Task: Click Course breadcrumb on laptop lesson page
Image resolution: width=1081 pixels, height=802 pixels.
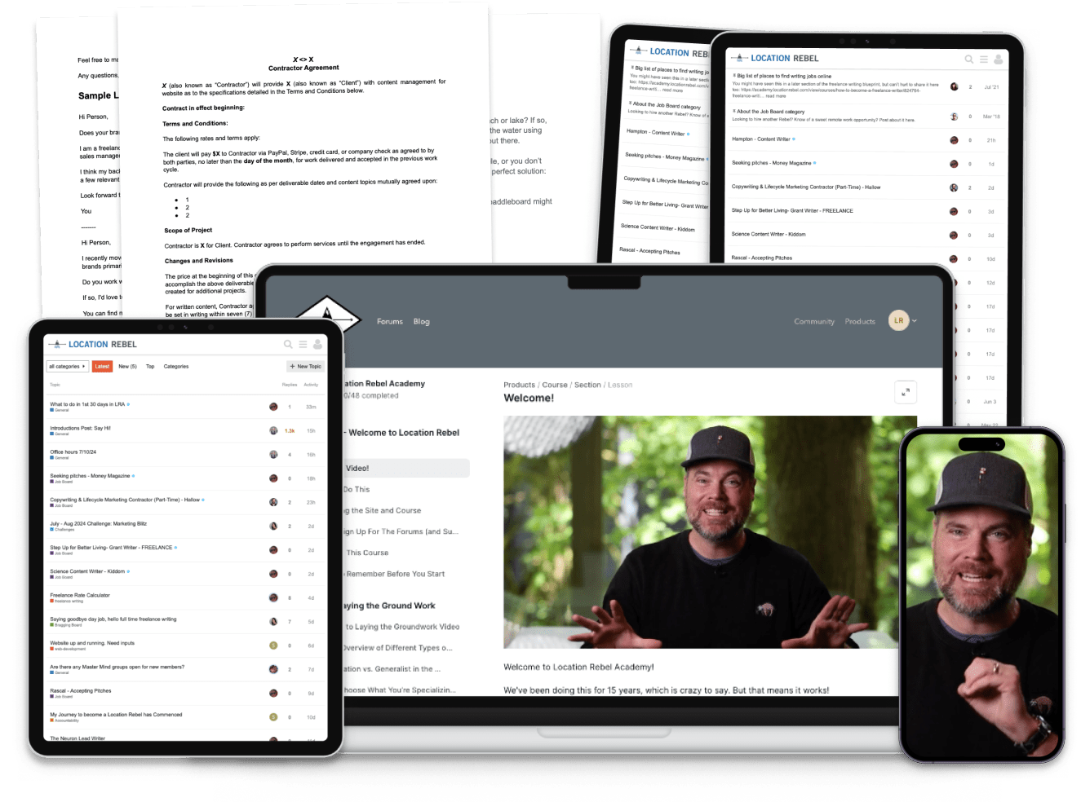Action: 555,385
